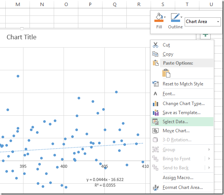Click the Outline pen icon

coord(176,17)
